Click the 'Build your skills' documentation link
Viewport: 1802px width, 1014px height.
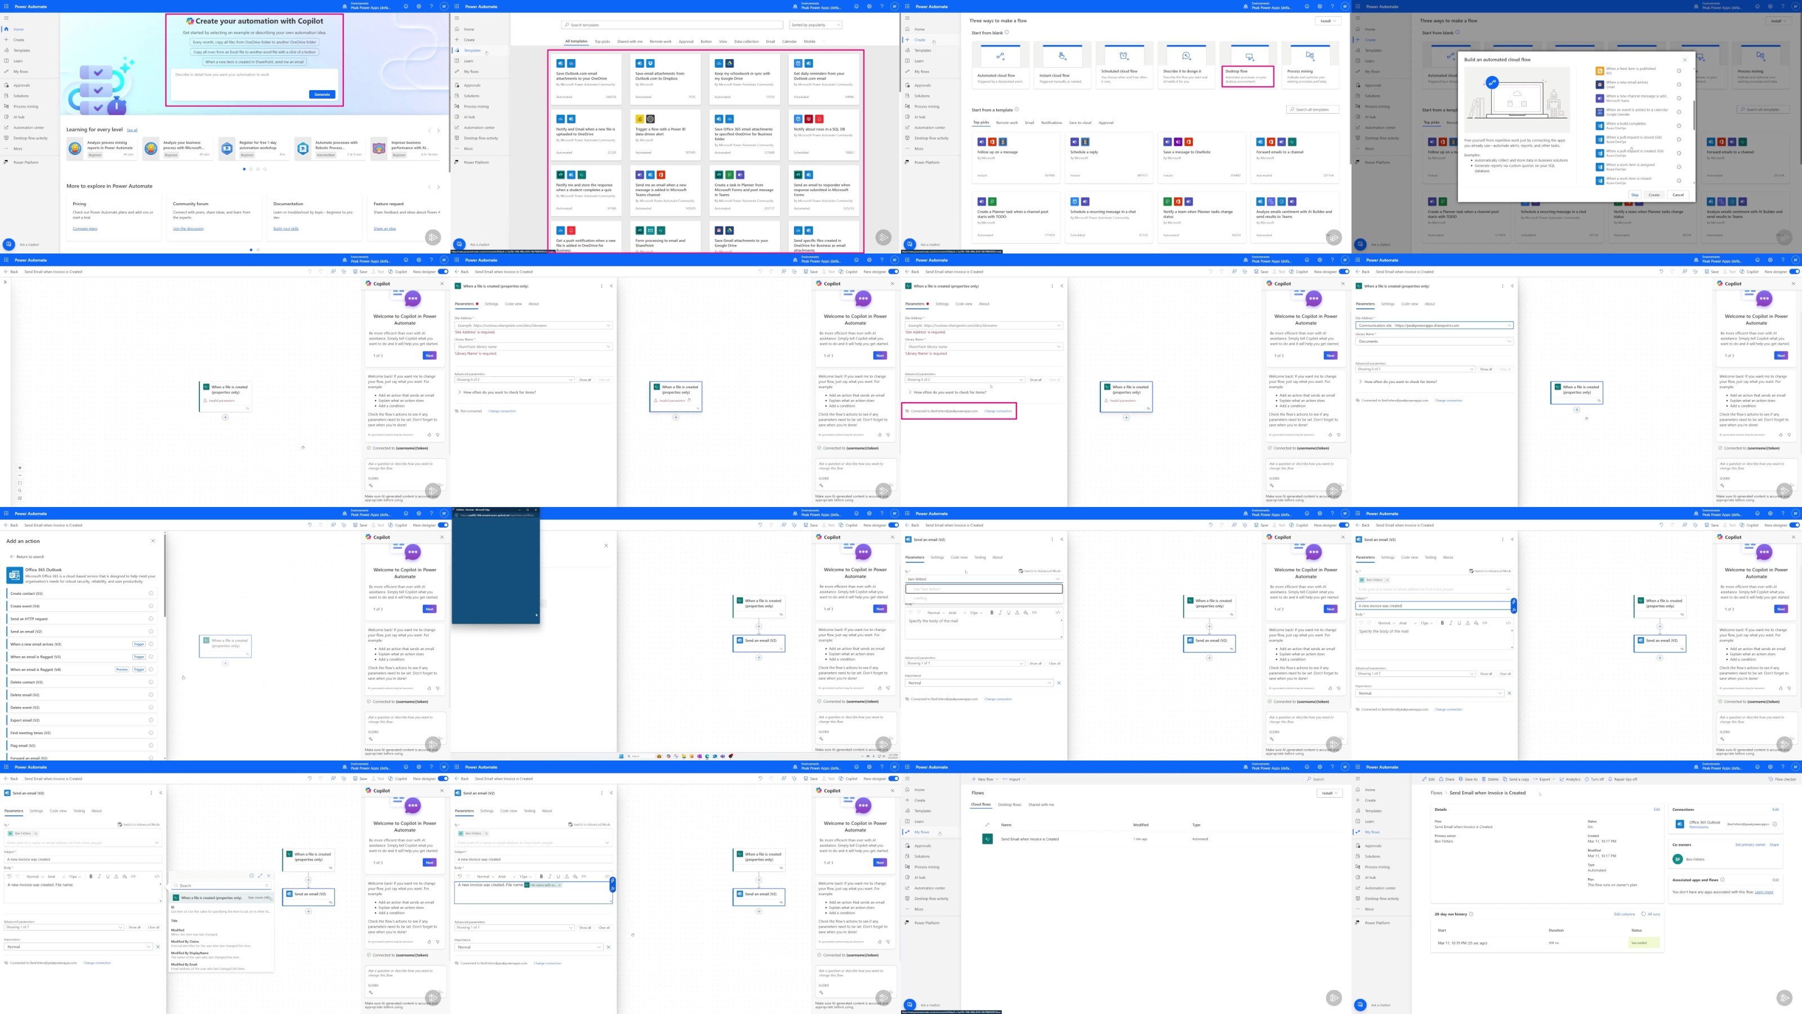pyautogui.click(x=286, y=229)
